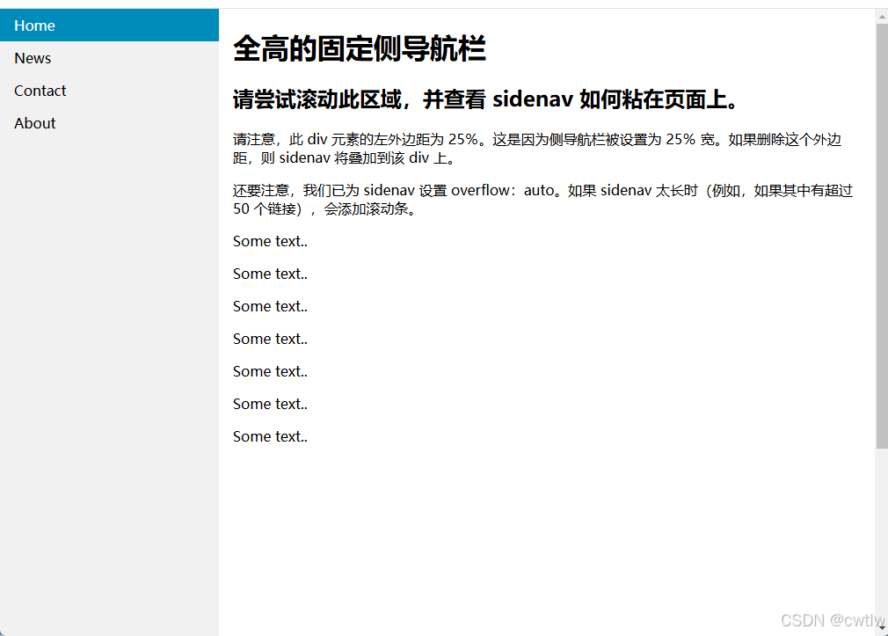Screen dimensions: 888x636
Task: Go to the News sidebar link
Action: tap(109, 58)
